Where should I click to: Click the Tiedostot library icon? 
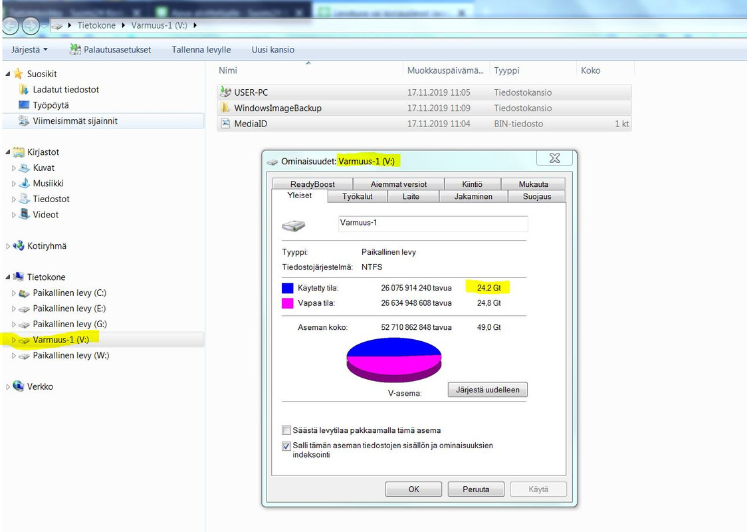tap(24, 199)
